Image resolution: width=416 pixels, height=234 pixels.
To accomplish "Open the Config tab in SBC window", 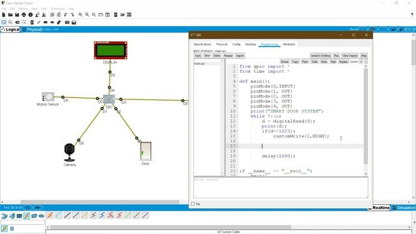I will point(237,44).
